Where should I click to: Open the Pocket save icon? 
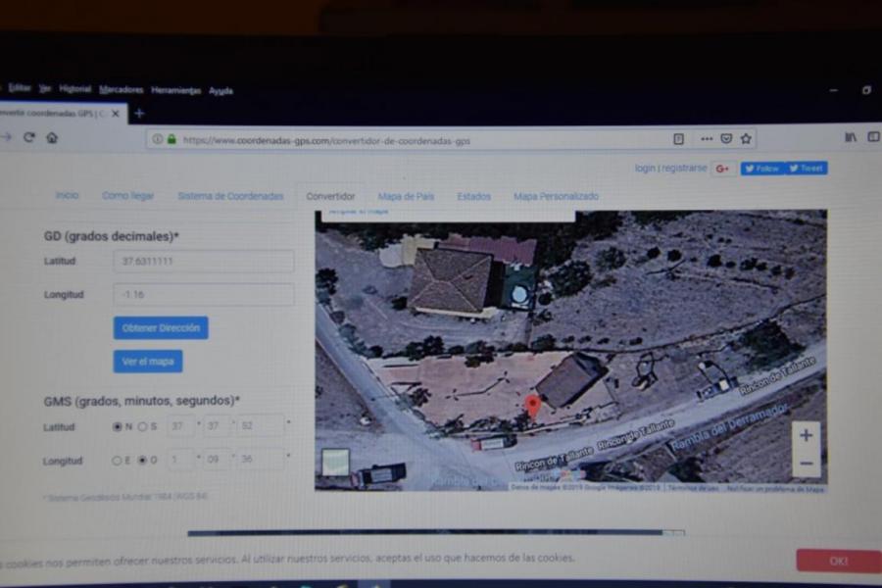tap(726, 139)
